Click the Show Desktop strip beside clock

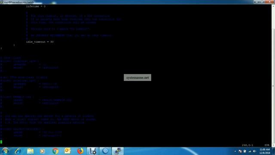click(x=274, y=151)
